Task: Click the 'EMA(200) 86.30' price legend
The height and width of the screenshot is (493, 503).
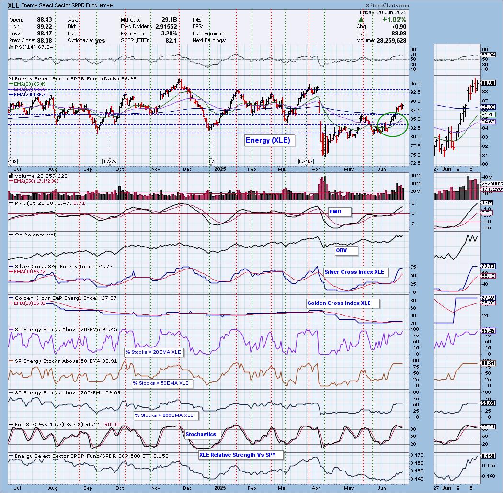Action: [x=29, y=95]
